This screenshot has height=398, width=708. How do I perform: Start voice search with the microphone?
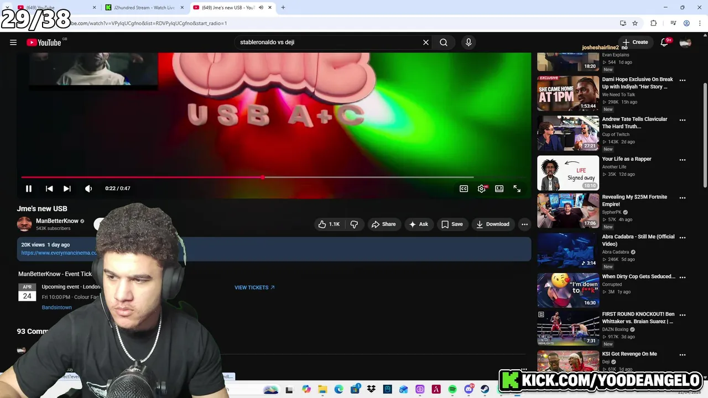click(468, 43)
